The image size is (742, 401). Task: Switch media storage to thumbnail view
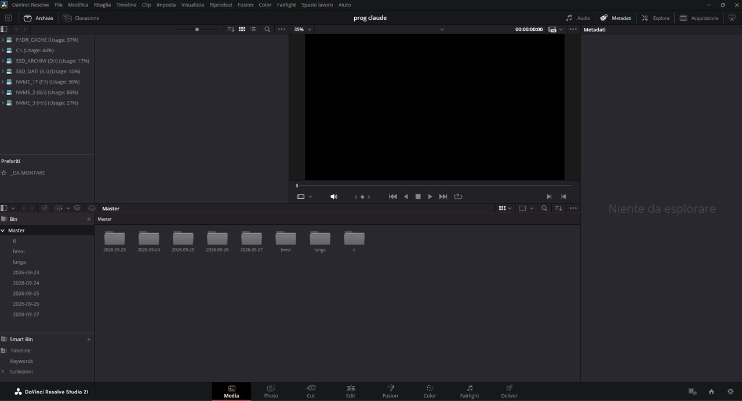[242, 29]
